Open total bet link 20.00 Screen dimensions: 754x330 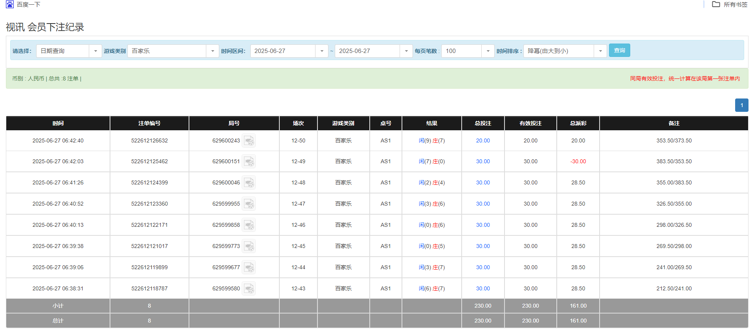click(x=483, y=140)
